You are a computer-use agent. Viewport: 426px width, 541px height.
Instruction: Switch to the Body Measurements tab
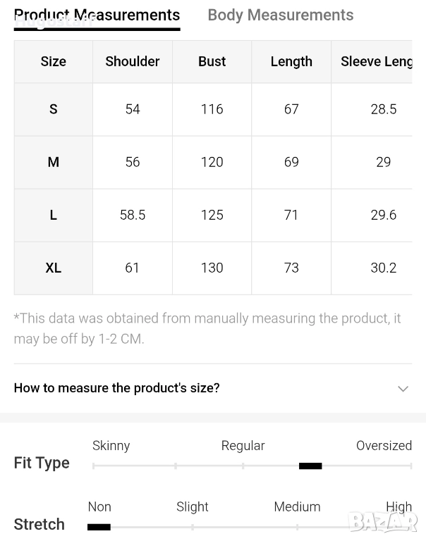pos(280,15)
